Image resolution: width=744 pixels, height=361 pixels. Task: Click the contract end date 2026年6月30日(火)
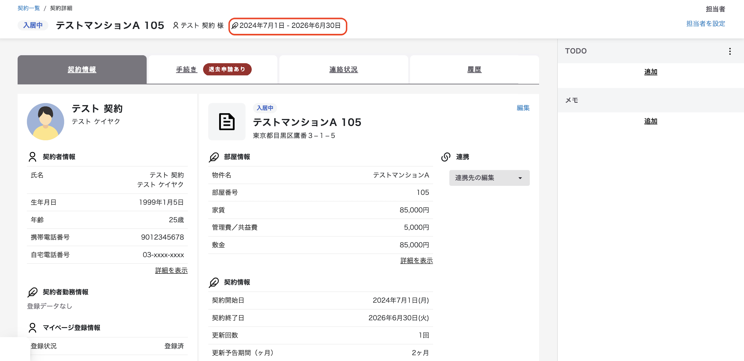tap(399, 318)
